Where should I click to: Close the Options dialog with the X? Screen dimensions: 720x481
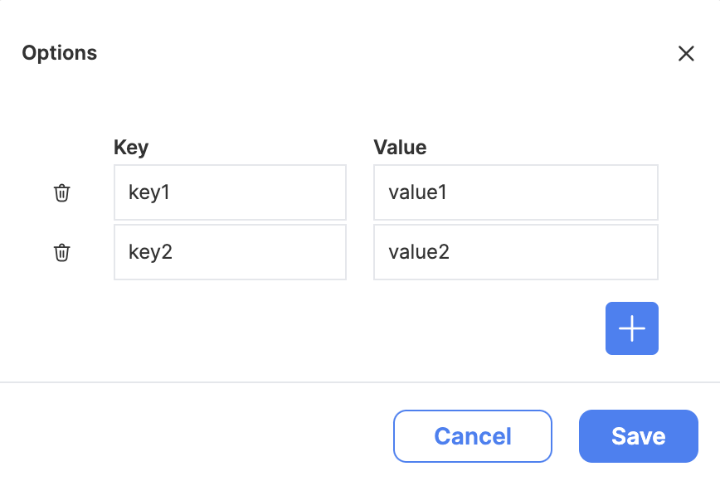point(686,53)
